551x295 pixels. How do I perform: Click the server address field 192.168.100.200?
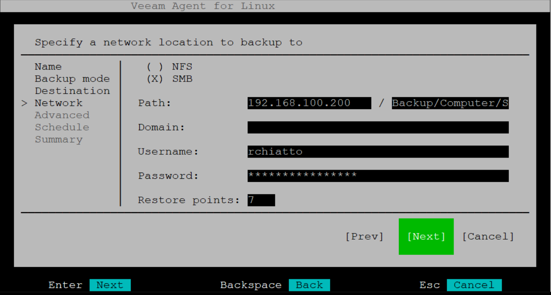(309, 103)
